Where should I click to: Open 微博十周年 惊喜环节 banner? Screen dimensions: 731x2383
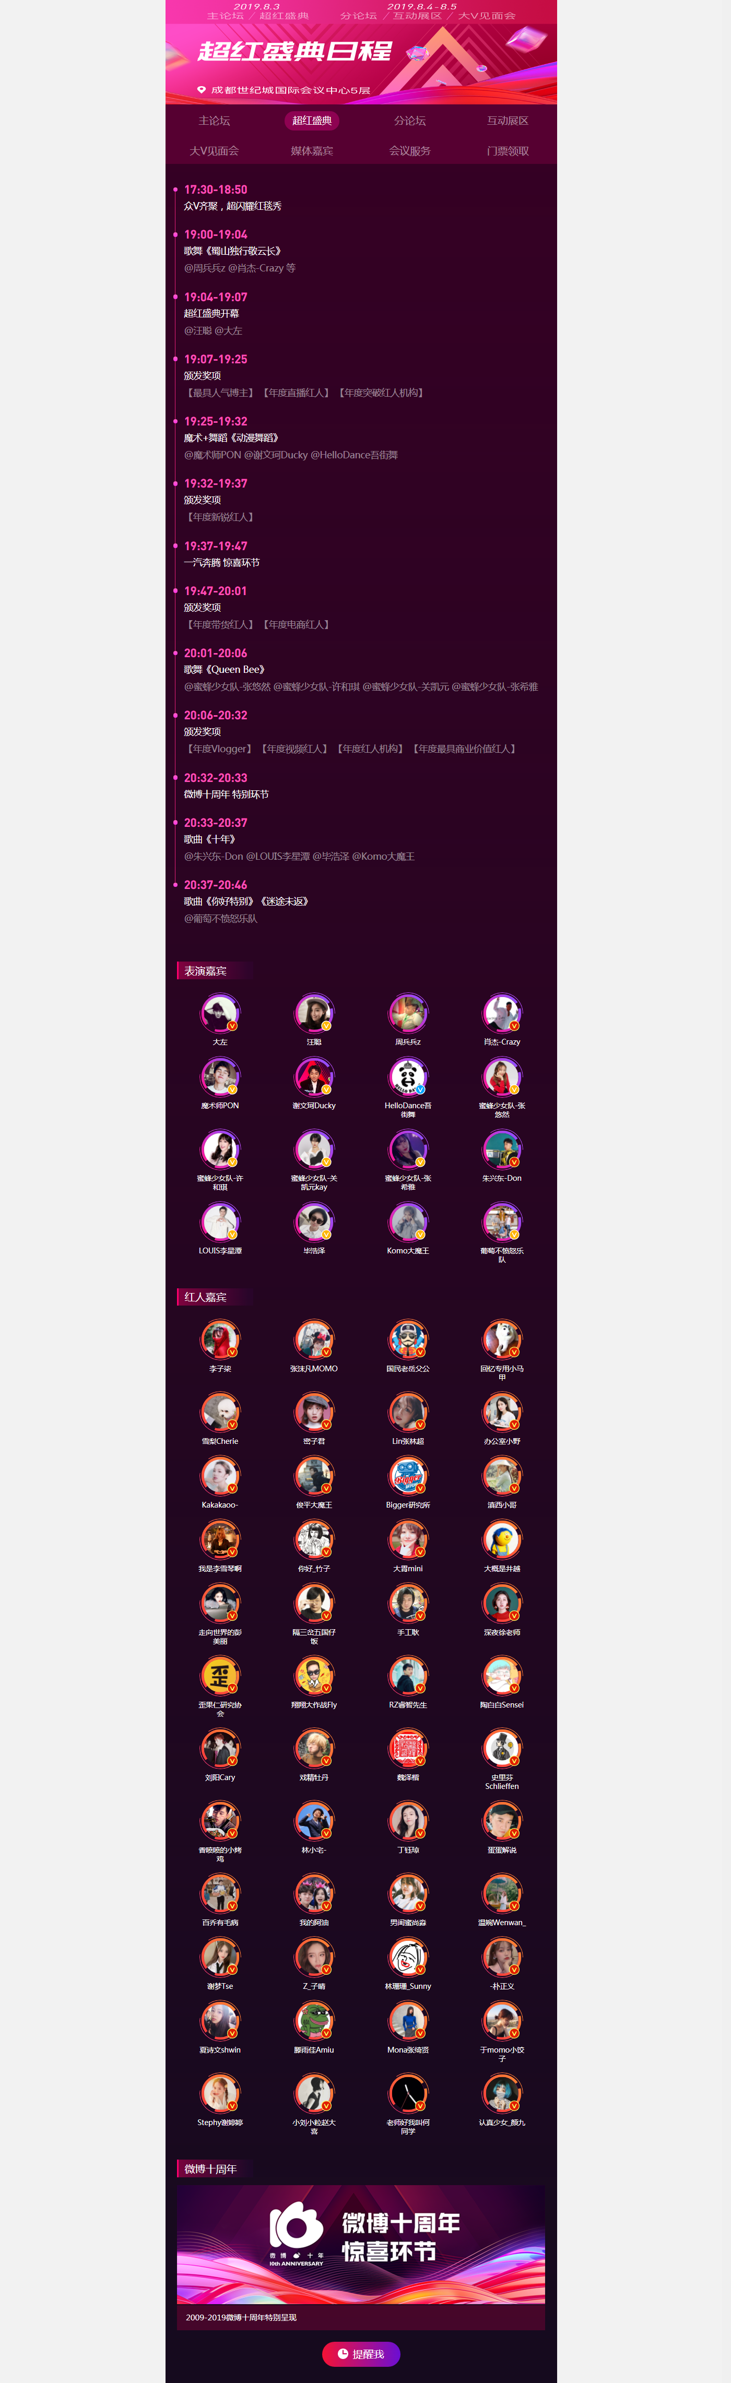pos(361,2243)
